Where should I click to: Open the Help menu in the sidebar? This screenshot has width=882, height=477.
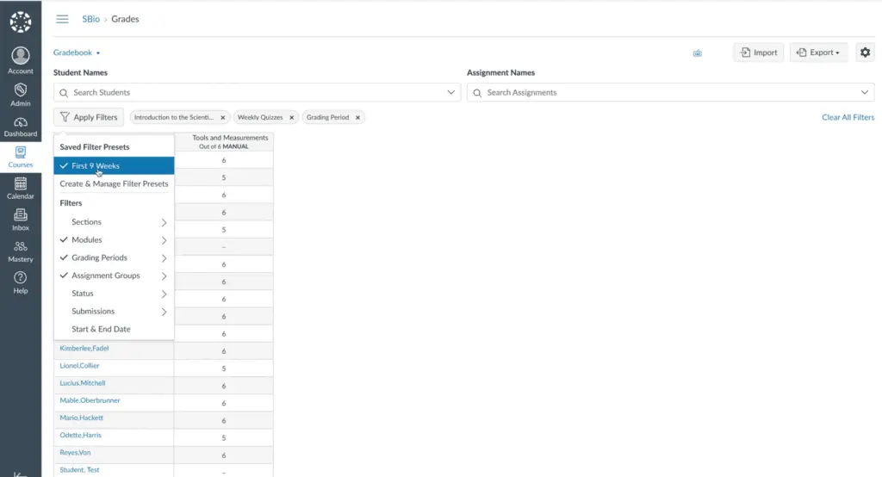(21, 283)
